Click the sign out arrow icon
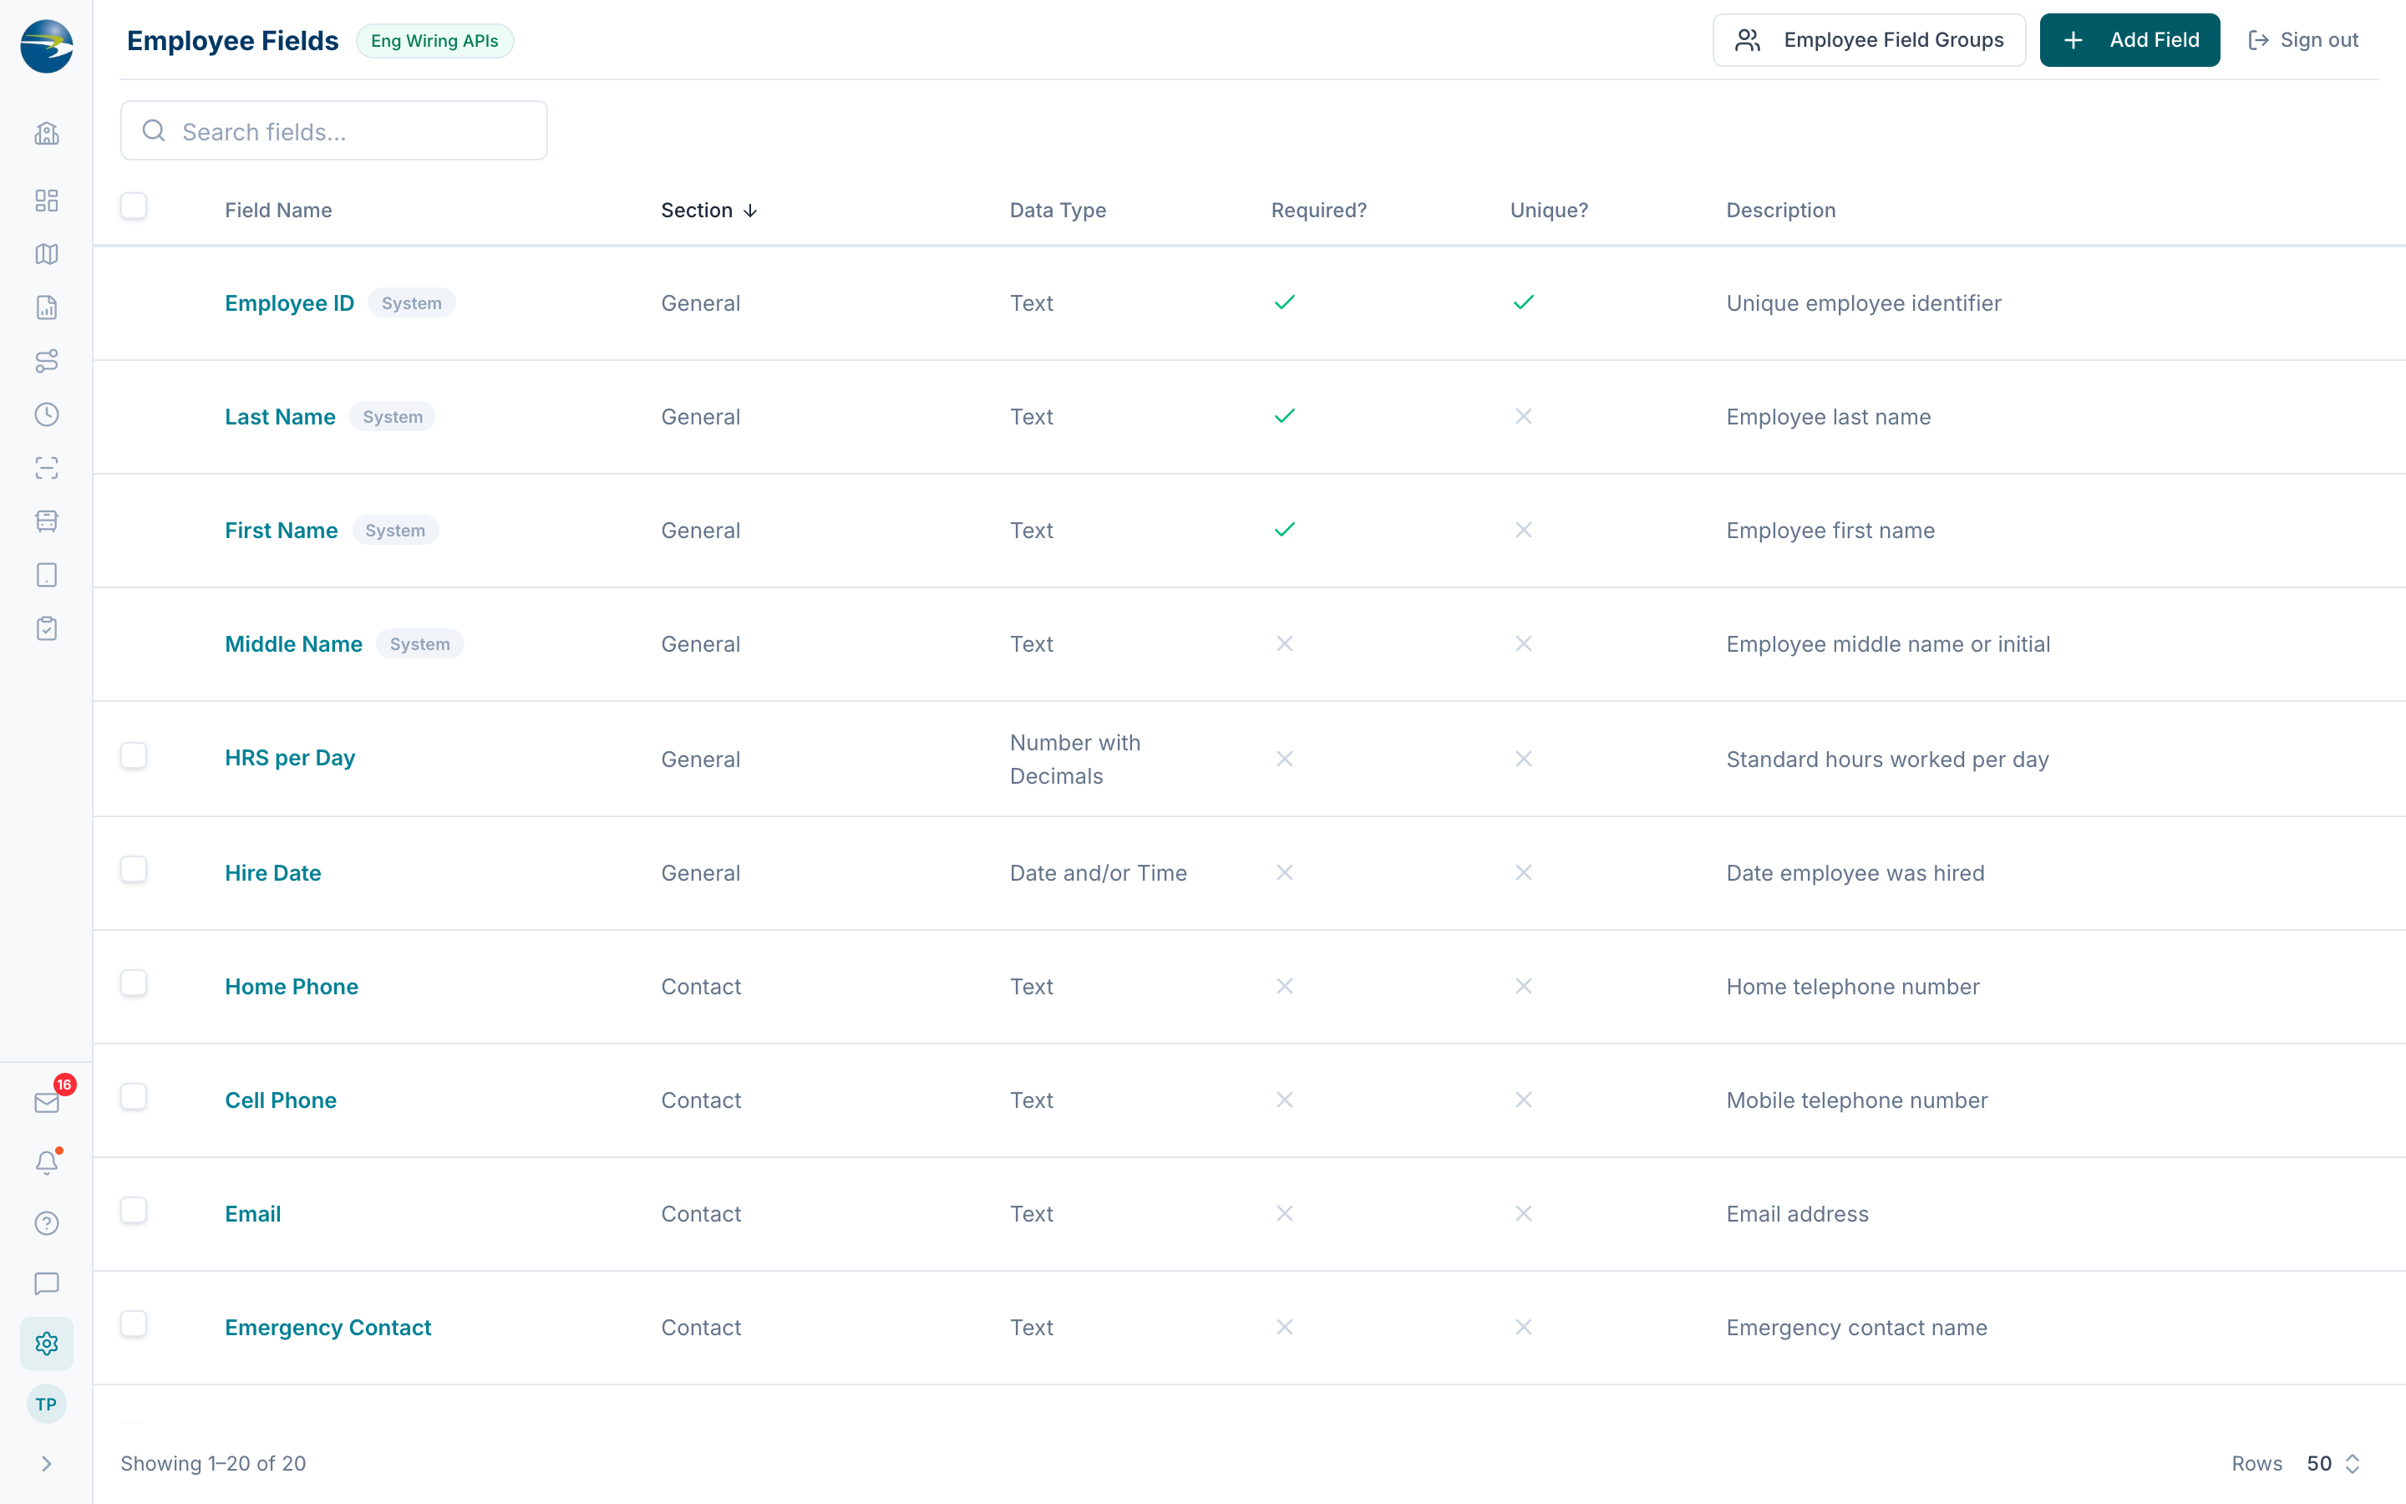The width and height of the screenshot is (2406, 1504). (2258, 40)
